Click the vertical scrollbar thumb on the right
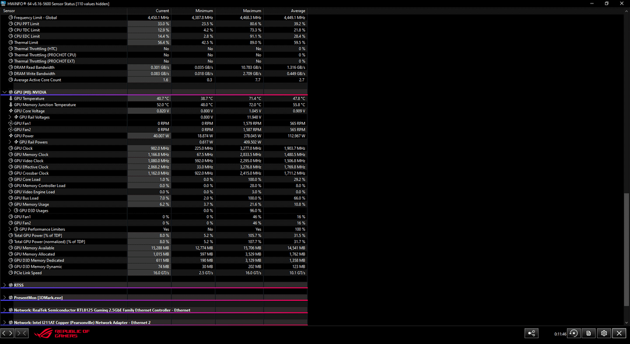 pos(627,251)
